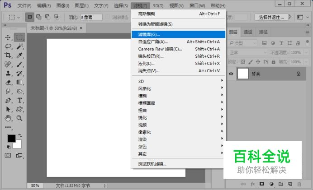Choose New Selection mode in options bar
The image size is (313, 190).
click(30, 17)
